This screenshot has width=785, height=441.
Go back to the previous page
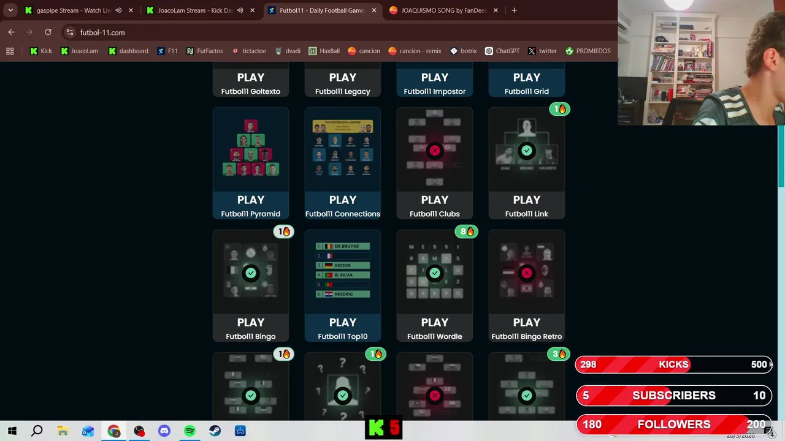pyautogui.click(x=11, y=32)
